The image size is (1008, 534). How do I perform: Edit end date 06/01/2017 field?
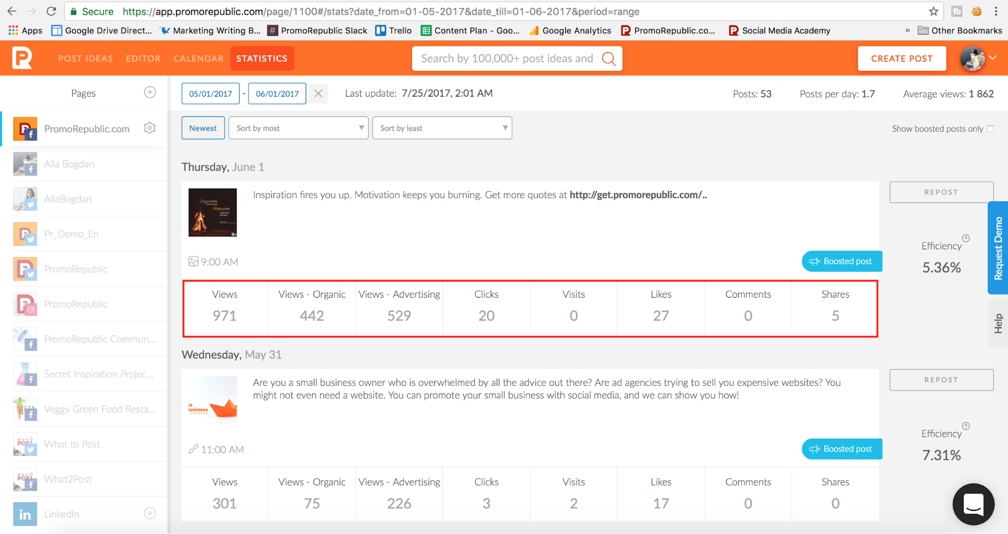pos(277,93)
